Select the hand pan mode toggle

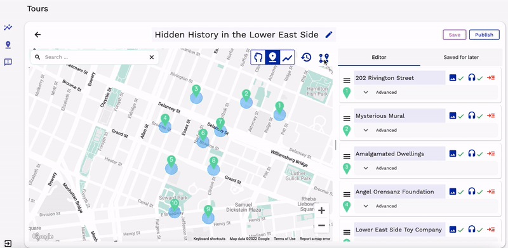point(258,57)
